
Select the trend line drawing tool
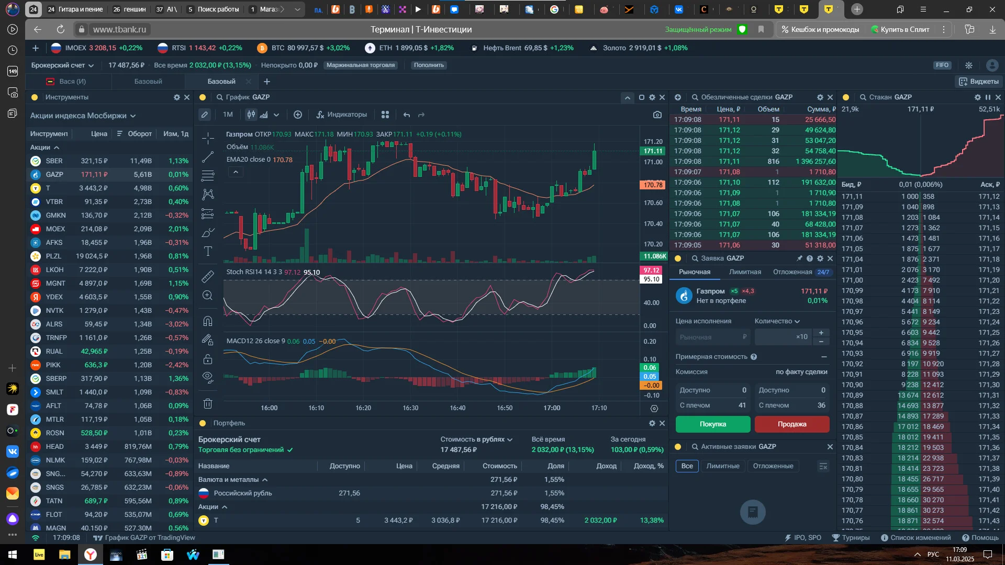pos(208,157)
